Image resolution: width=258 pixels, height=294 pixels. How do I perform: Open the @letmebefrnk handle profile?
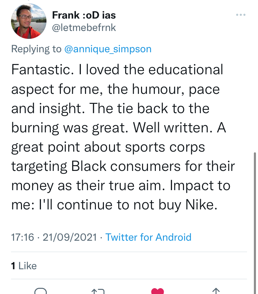click(84, 28)
